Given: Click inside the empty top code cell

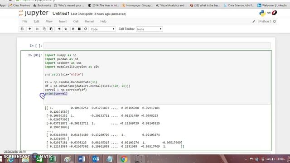Looking at the screenshot, I should pos(157,46).
